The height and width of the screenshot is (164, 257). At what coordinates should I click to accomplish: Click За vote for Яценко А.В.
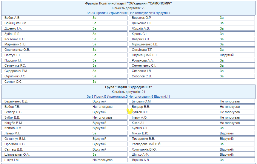click(x=221, y=160)
